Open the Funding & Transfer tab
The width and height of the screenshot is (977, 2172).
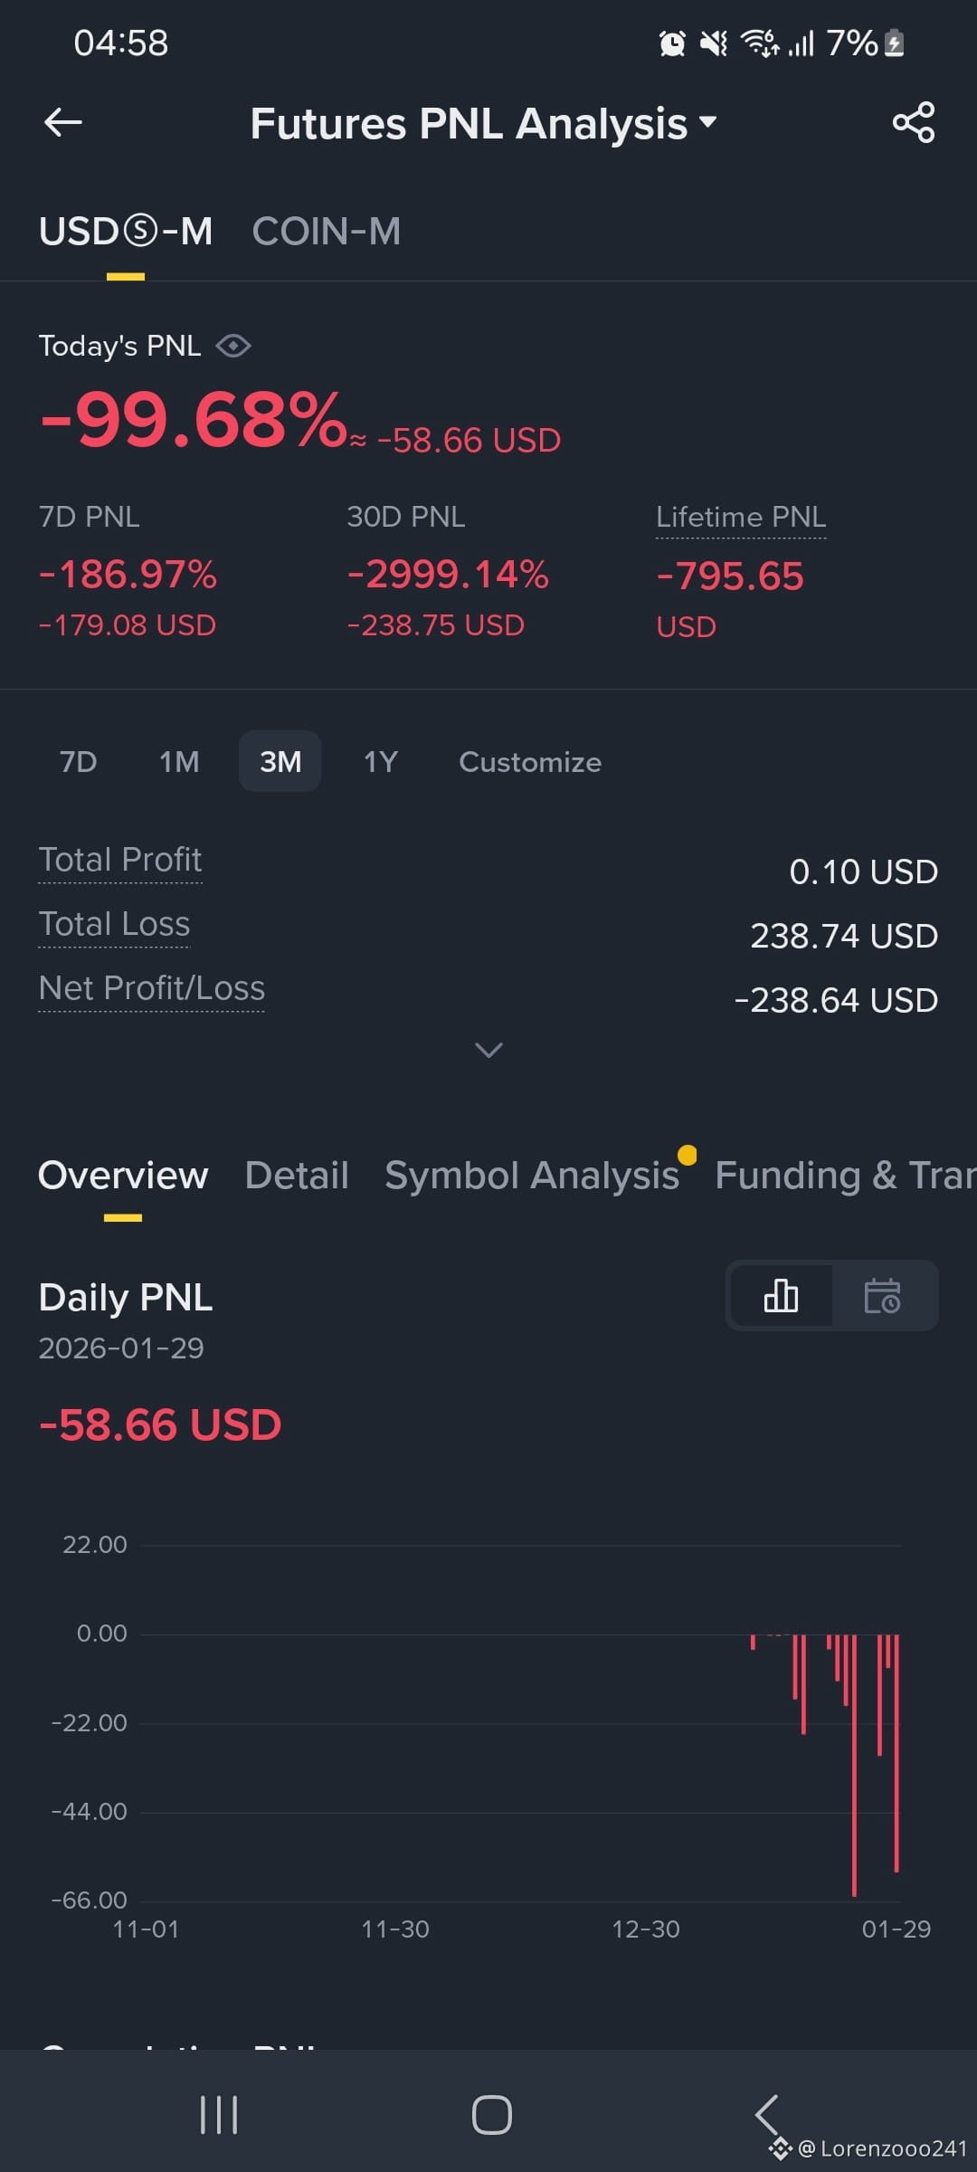[845, 1176]
